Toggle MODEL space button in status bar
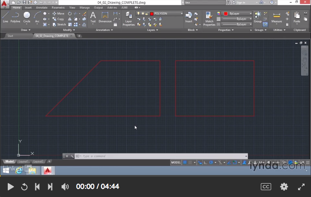The image size is (311, 197). tap(176, 163)
